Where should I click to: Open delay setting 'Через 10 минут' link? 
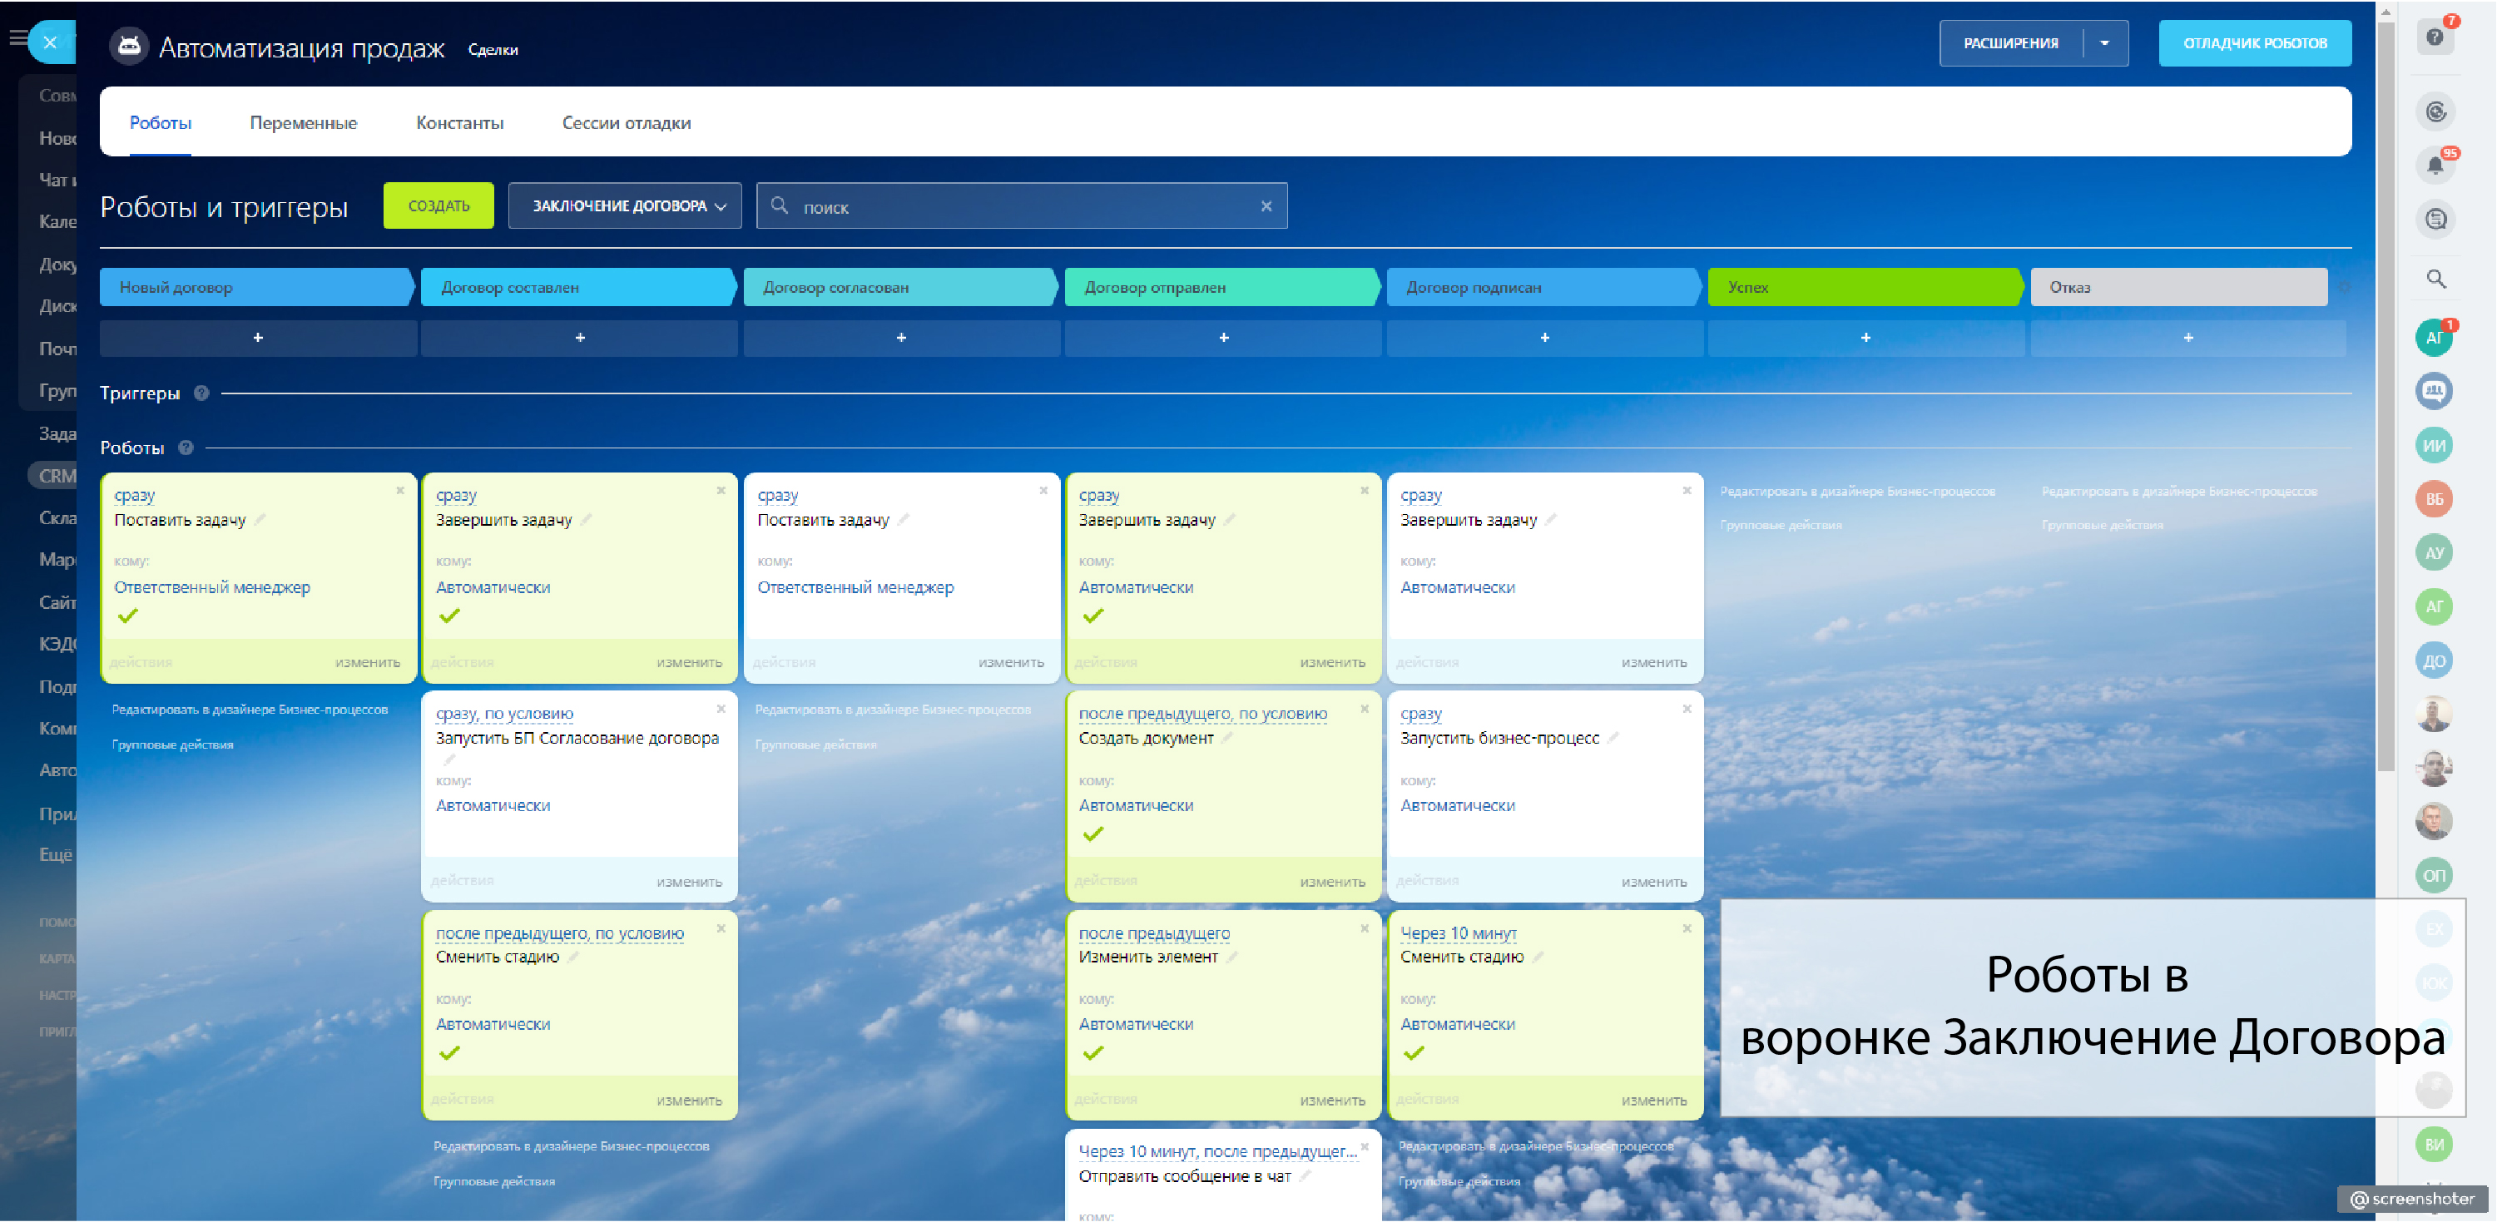[1458, 933]
